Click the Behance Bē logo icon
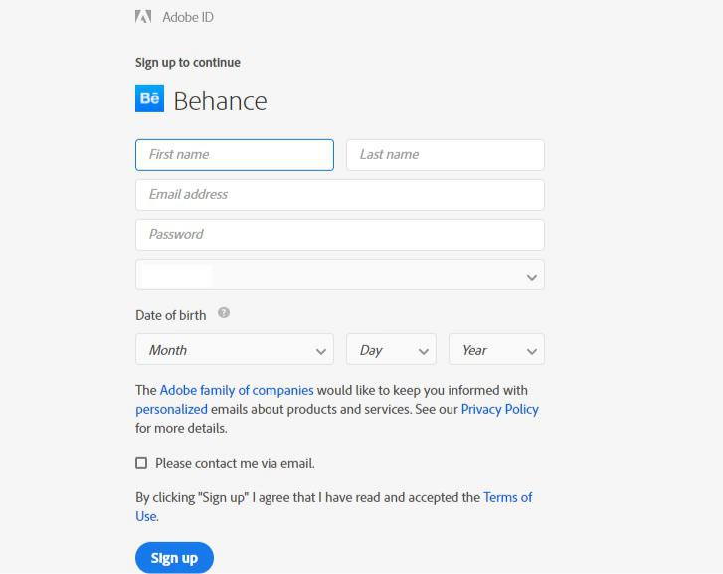The width and height of the screenshot is (723, 574). tap(149, 98)
